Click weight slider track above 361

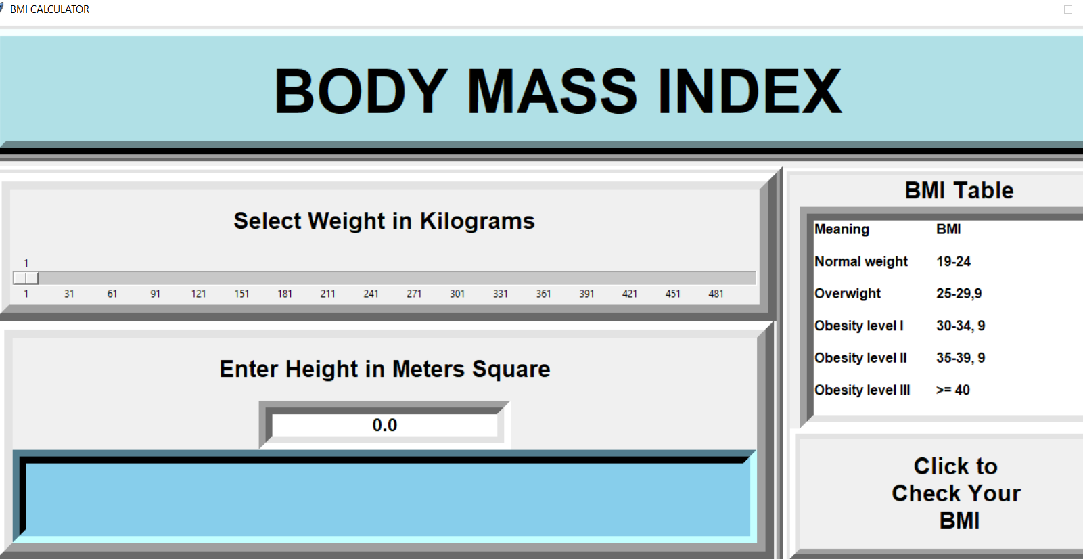543,278
